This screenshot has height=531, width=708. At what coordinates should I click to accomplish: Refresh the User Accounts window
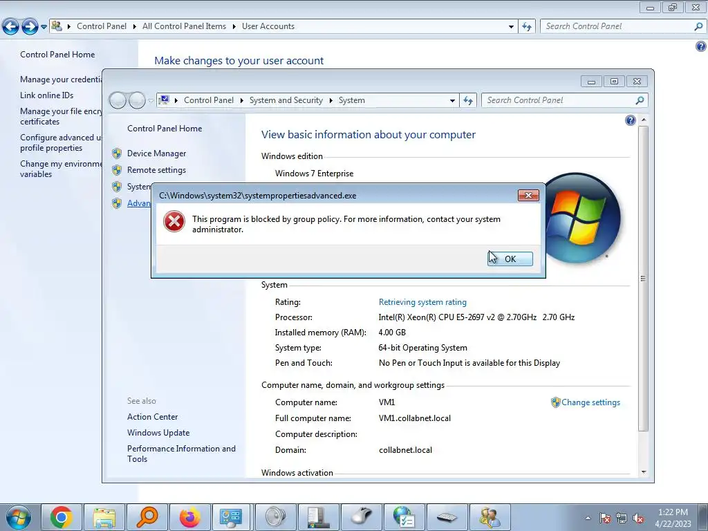coord(526,27)
